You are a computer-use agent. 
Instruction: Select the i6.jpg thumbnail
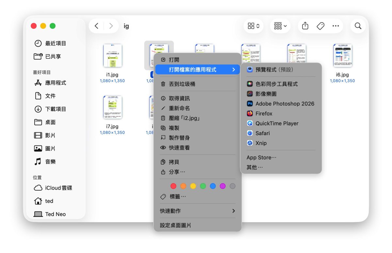pos(342,55)
